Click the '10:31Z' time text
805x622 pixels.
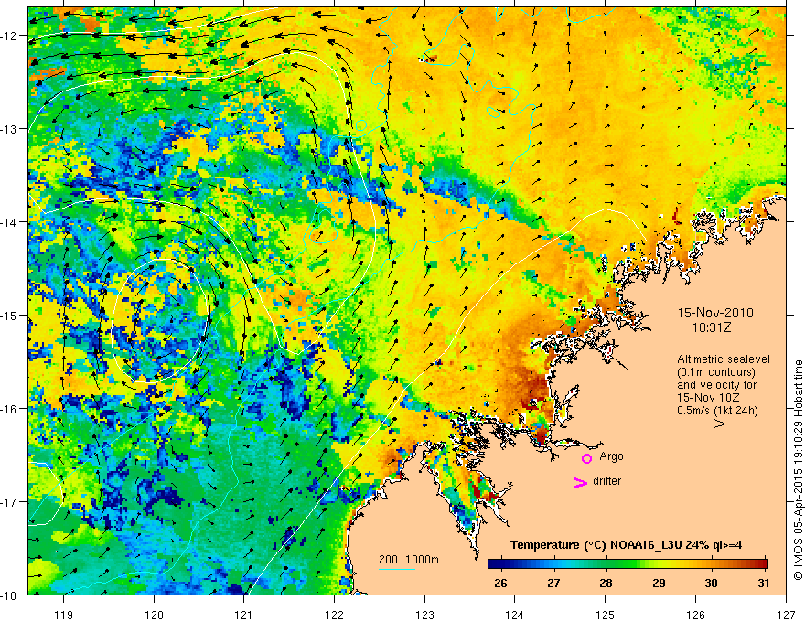pos(711,327)
